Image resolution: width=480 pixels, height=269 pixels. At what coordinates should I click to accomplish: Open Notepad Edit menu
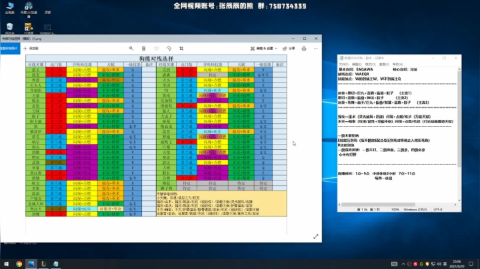[357, 64]
